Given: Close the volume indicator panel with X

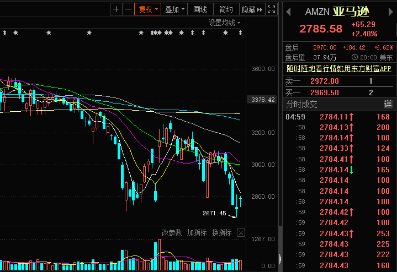Looking at the screenshot, I should pyautogui.click(x=241, y=233).
